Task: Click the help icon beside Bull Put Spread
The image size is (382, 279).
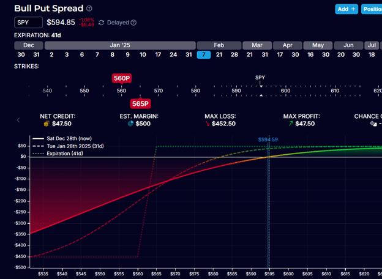Action: [89, 9]
